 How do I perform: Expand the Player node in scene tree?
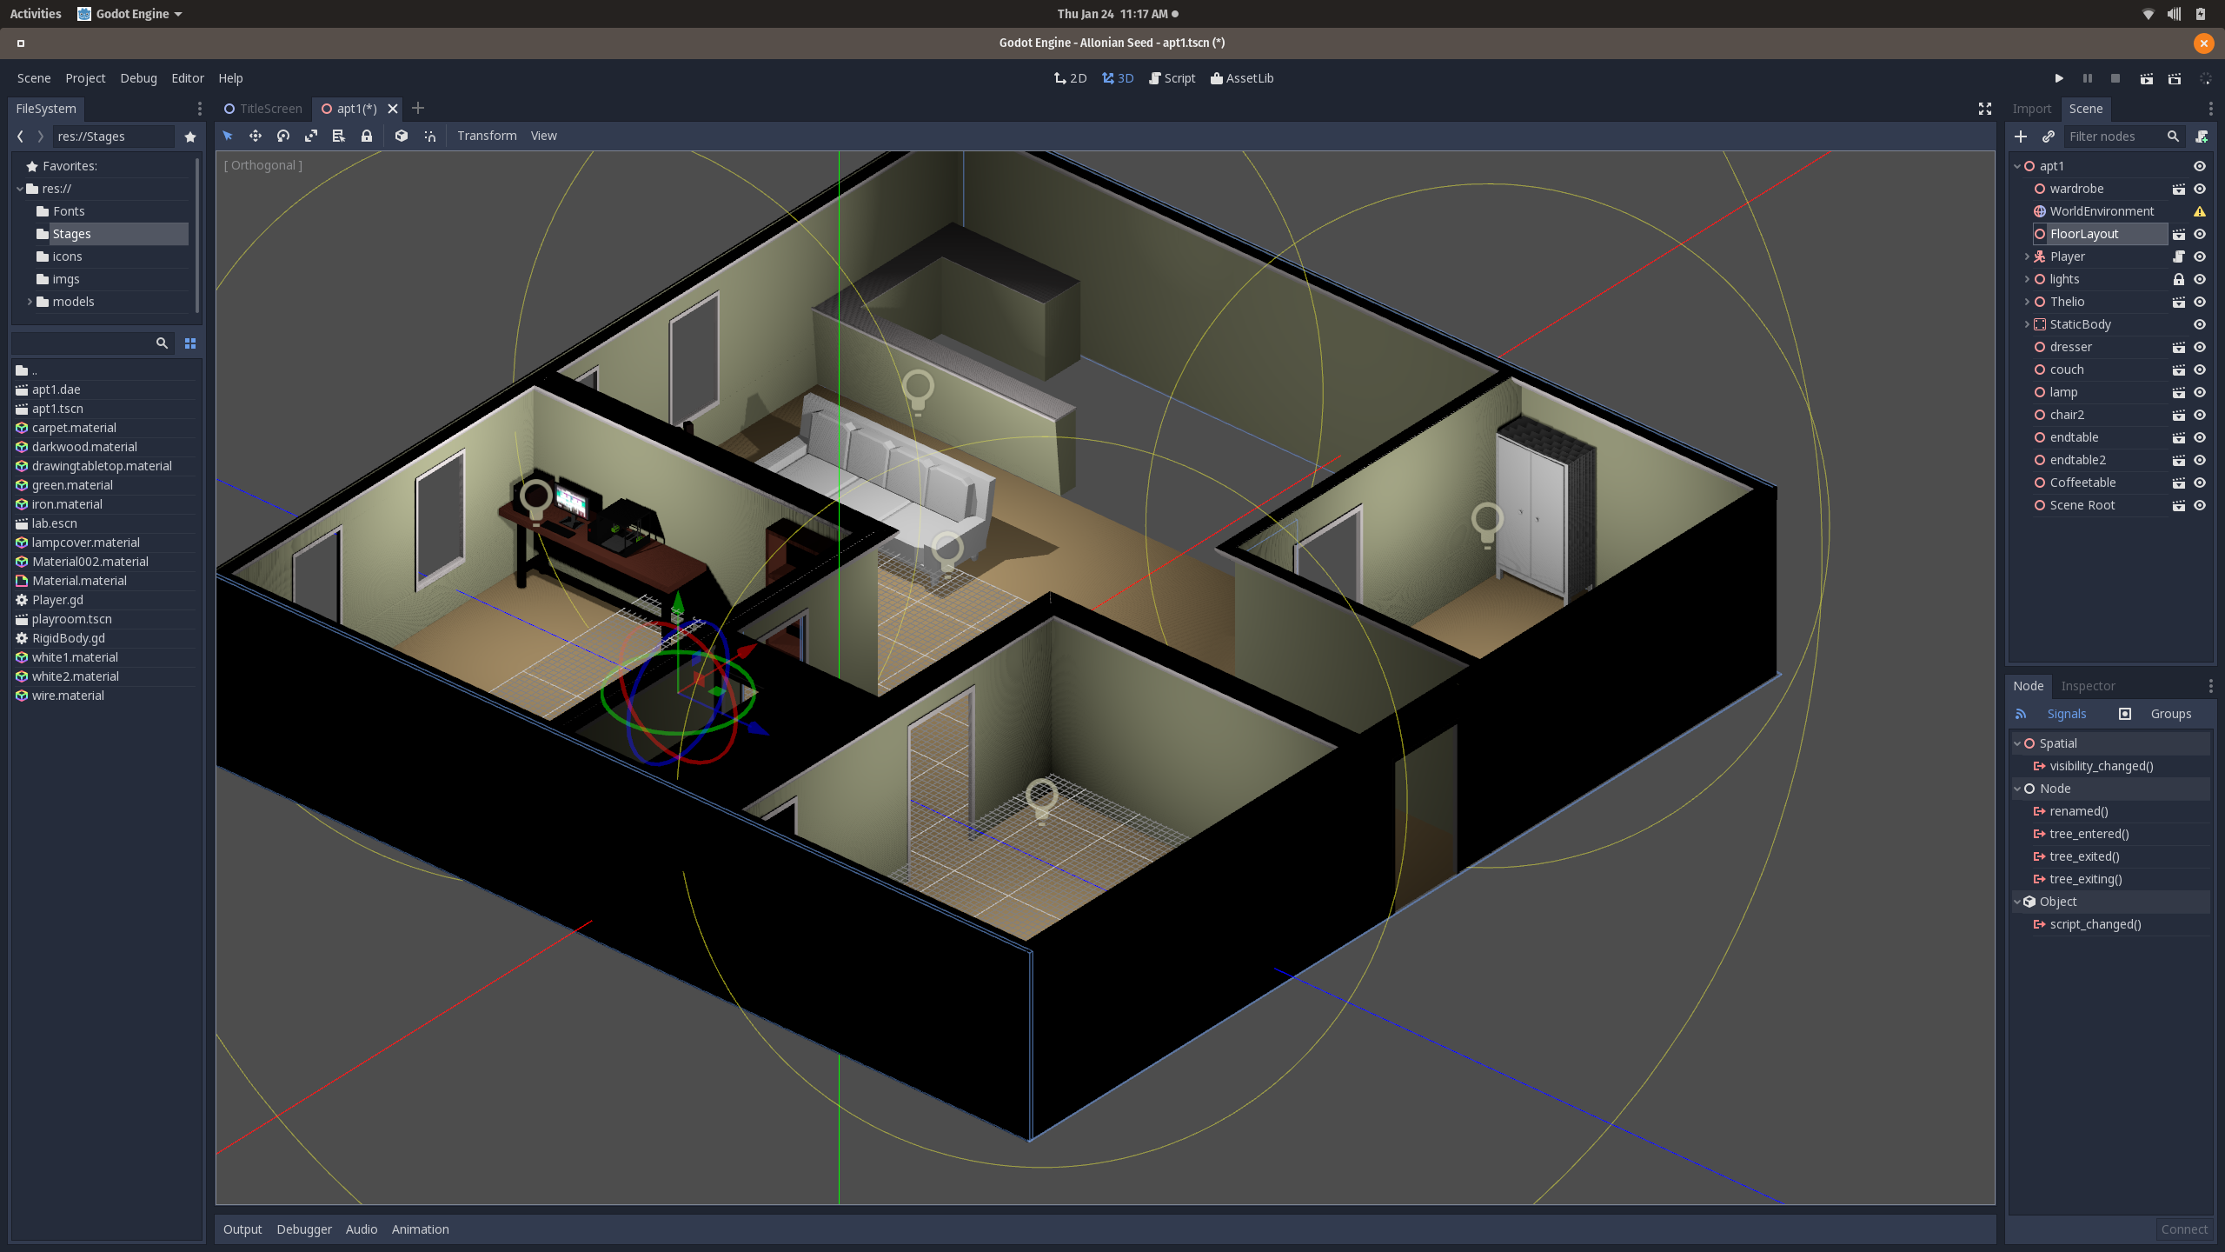[x=2027, y=256]
